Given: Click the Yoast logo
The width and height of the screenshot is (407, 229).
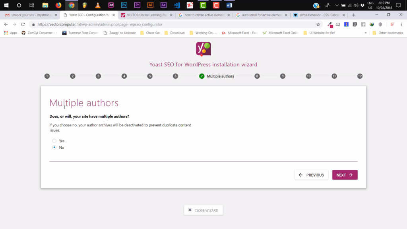Looking at the screenshot, I should (x=203, y=49).
